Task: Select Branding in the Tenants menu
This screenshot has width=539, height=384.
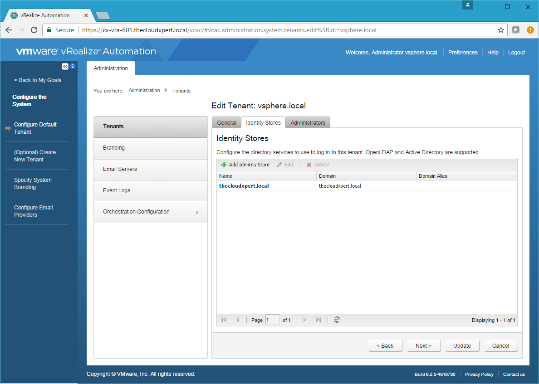Action: coord(114,148)
